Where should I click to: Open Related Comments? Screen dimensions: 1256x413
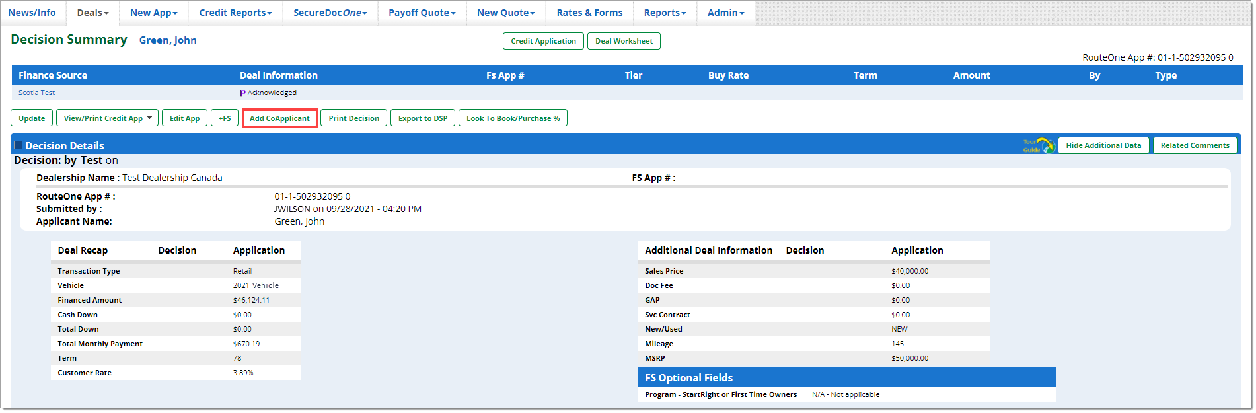click(x=1195, y=145)
